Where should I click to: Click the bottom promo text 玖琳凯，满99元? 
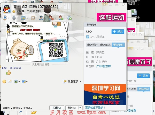point(17,108)
